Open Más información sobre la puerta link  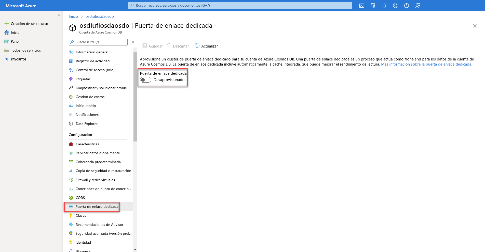(x=427, y=64)
